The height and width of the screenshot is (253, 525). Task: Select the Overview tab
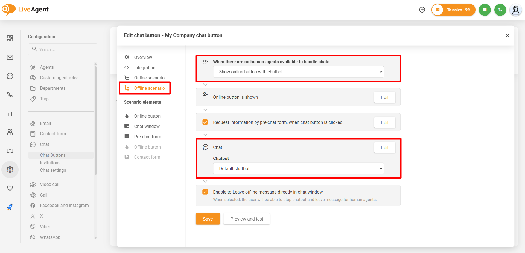point(143,57)
